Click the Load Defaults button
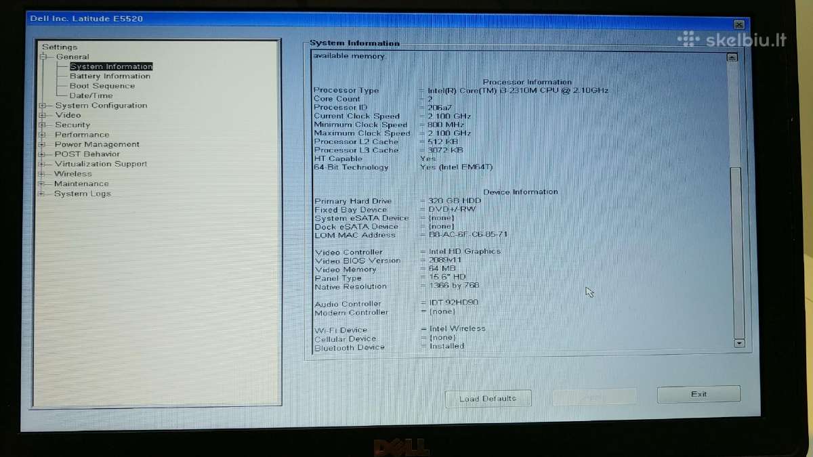Image resolution: width=813 pixels, height=457 pixels. tap(488, 399)
